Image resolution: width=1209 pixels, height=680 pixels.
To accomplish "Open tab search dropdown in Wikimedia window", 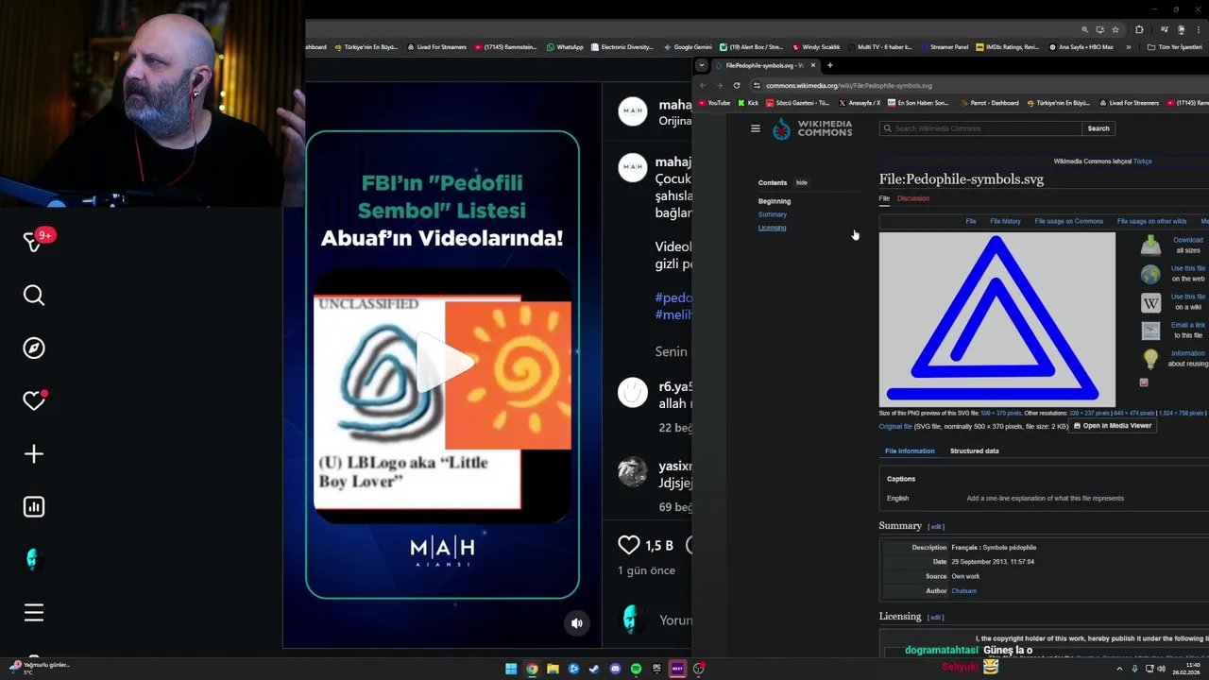I will tap(701, 65).
